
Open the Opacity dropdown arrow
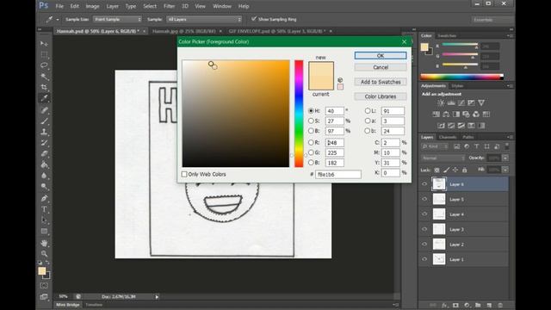click(505, 158)
